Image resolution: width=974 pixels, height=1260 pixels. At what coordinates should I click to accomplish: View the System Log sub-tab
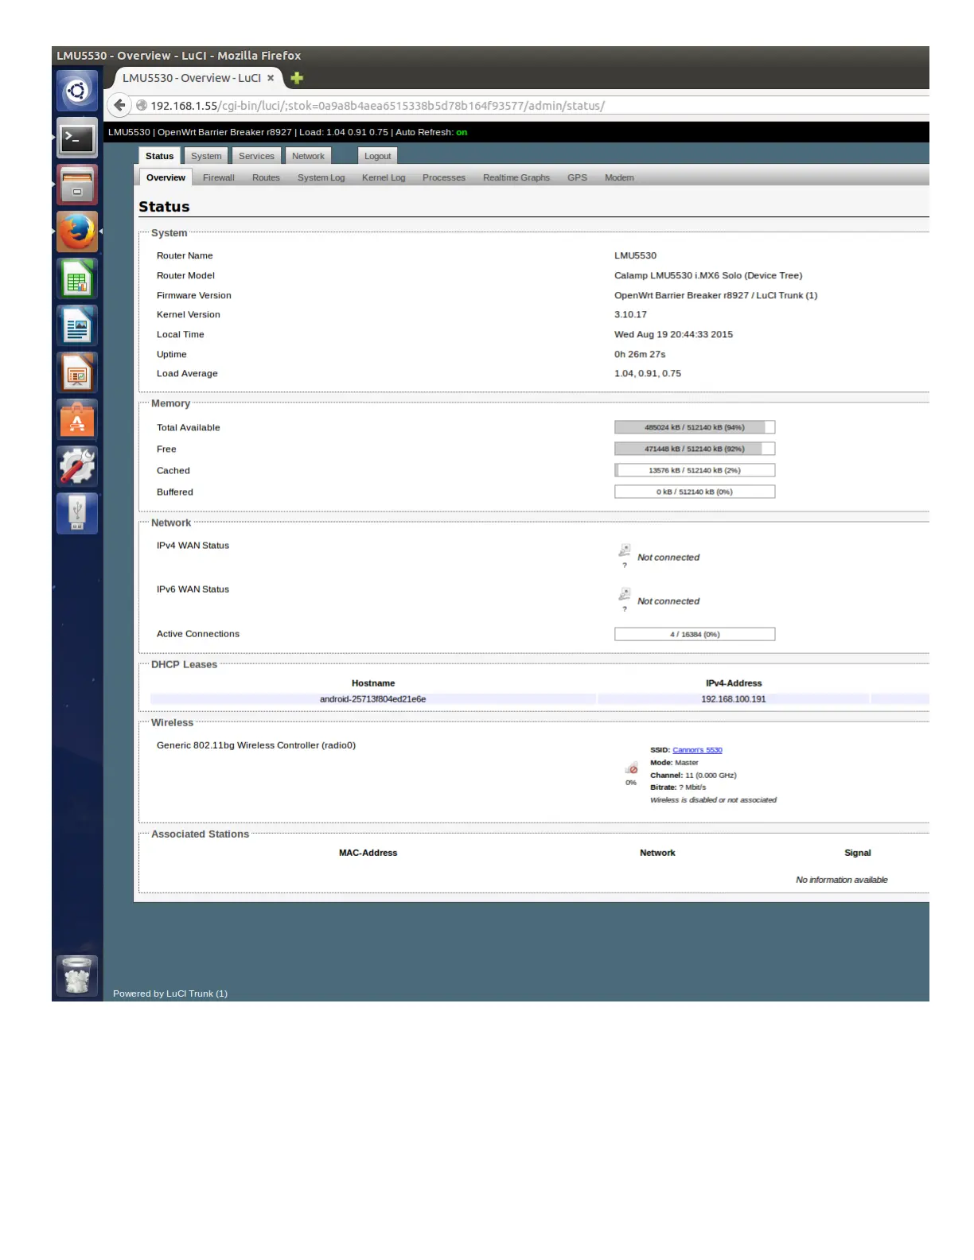[x=321, y=177]
